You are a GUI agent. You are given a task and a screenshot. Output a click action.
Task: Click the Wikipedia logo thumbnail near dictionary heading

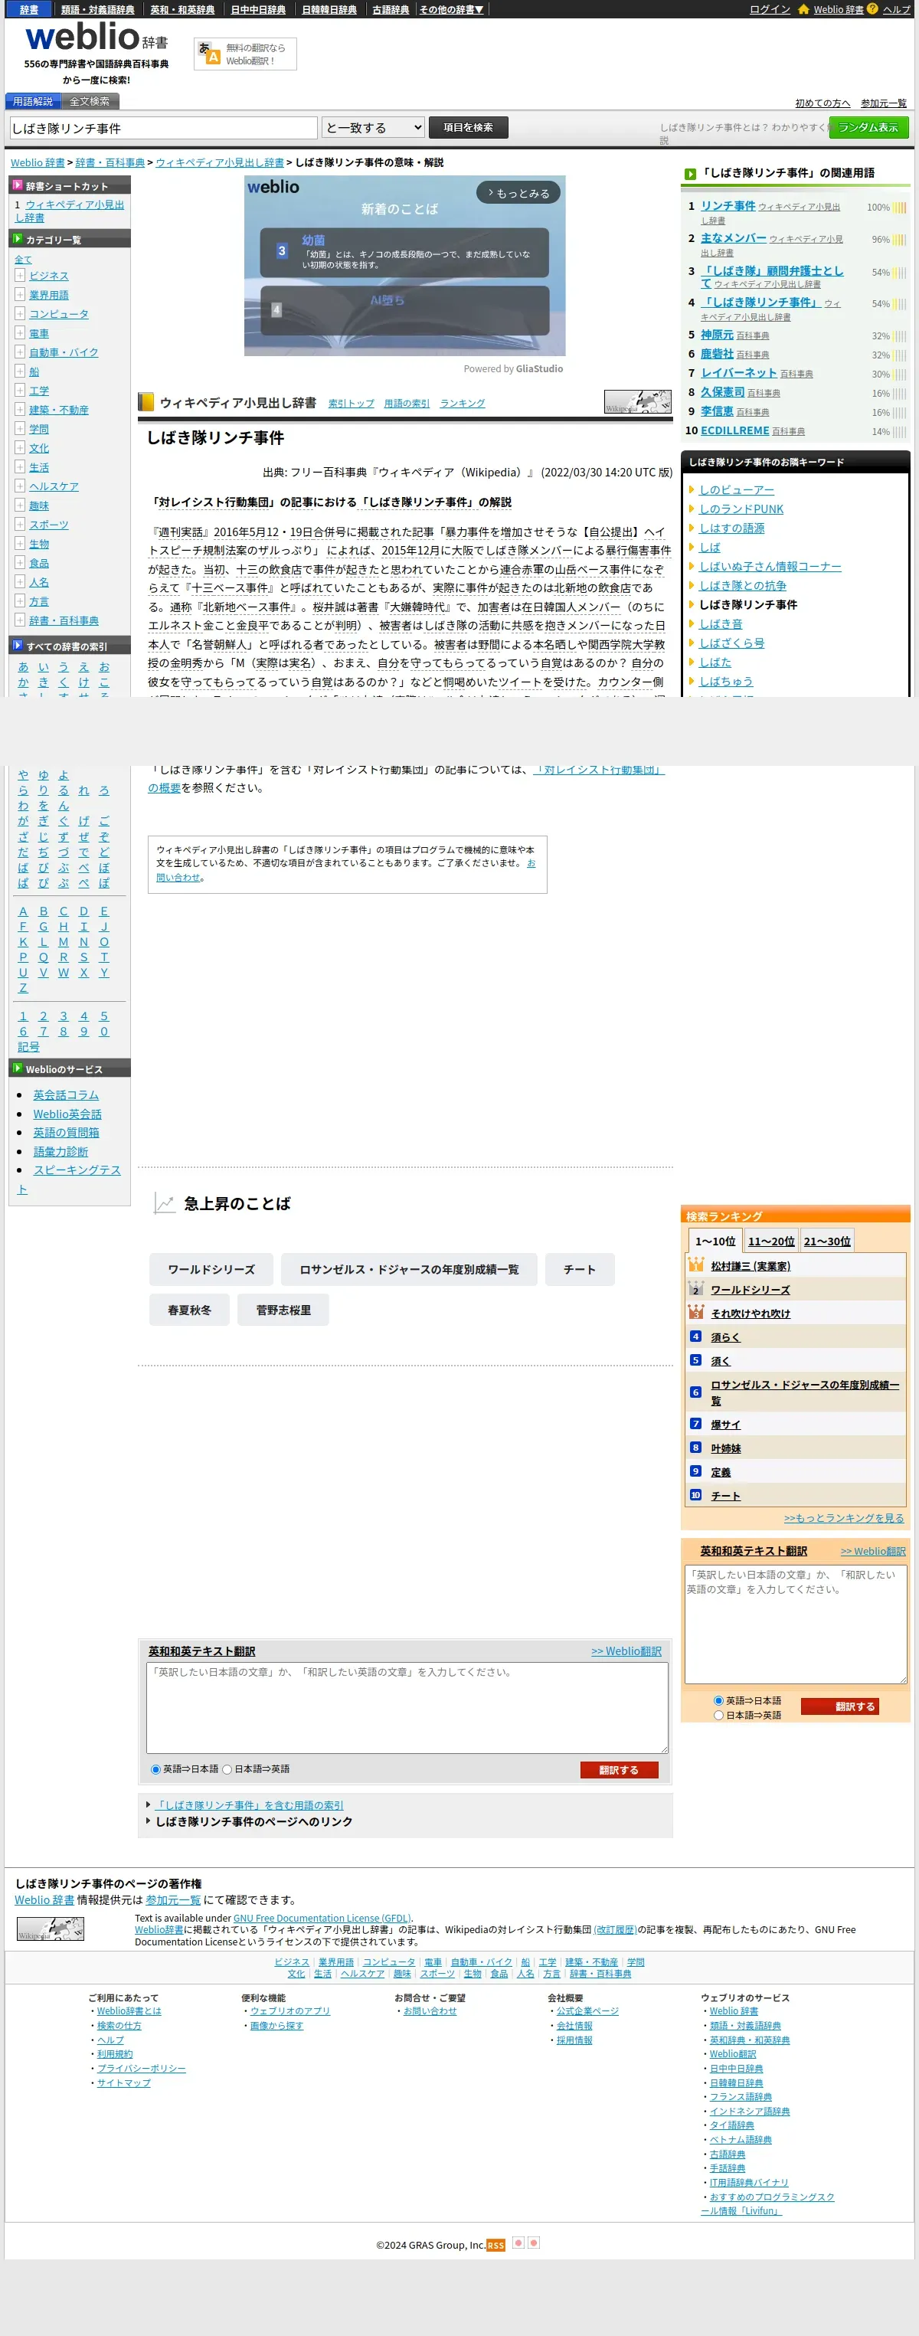pyautogui.click(x=637, y=402)
